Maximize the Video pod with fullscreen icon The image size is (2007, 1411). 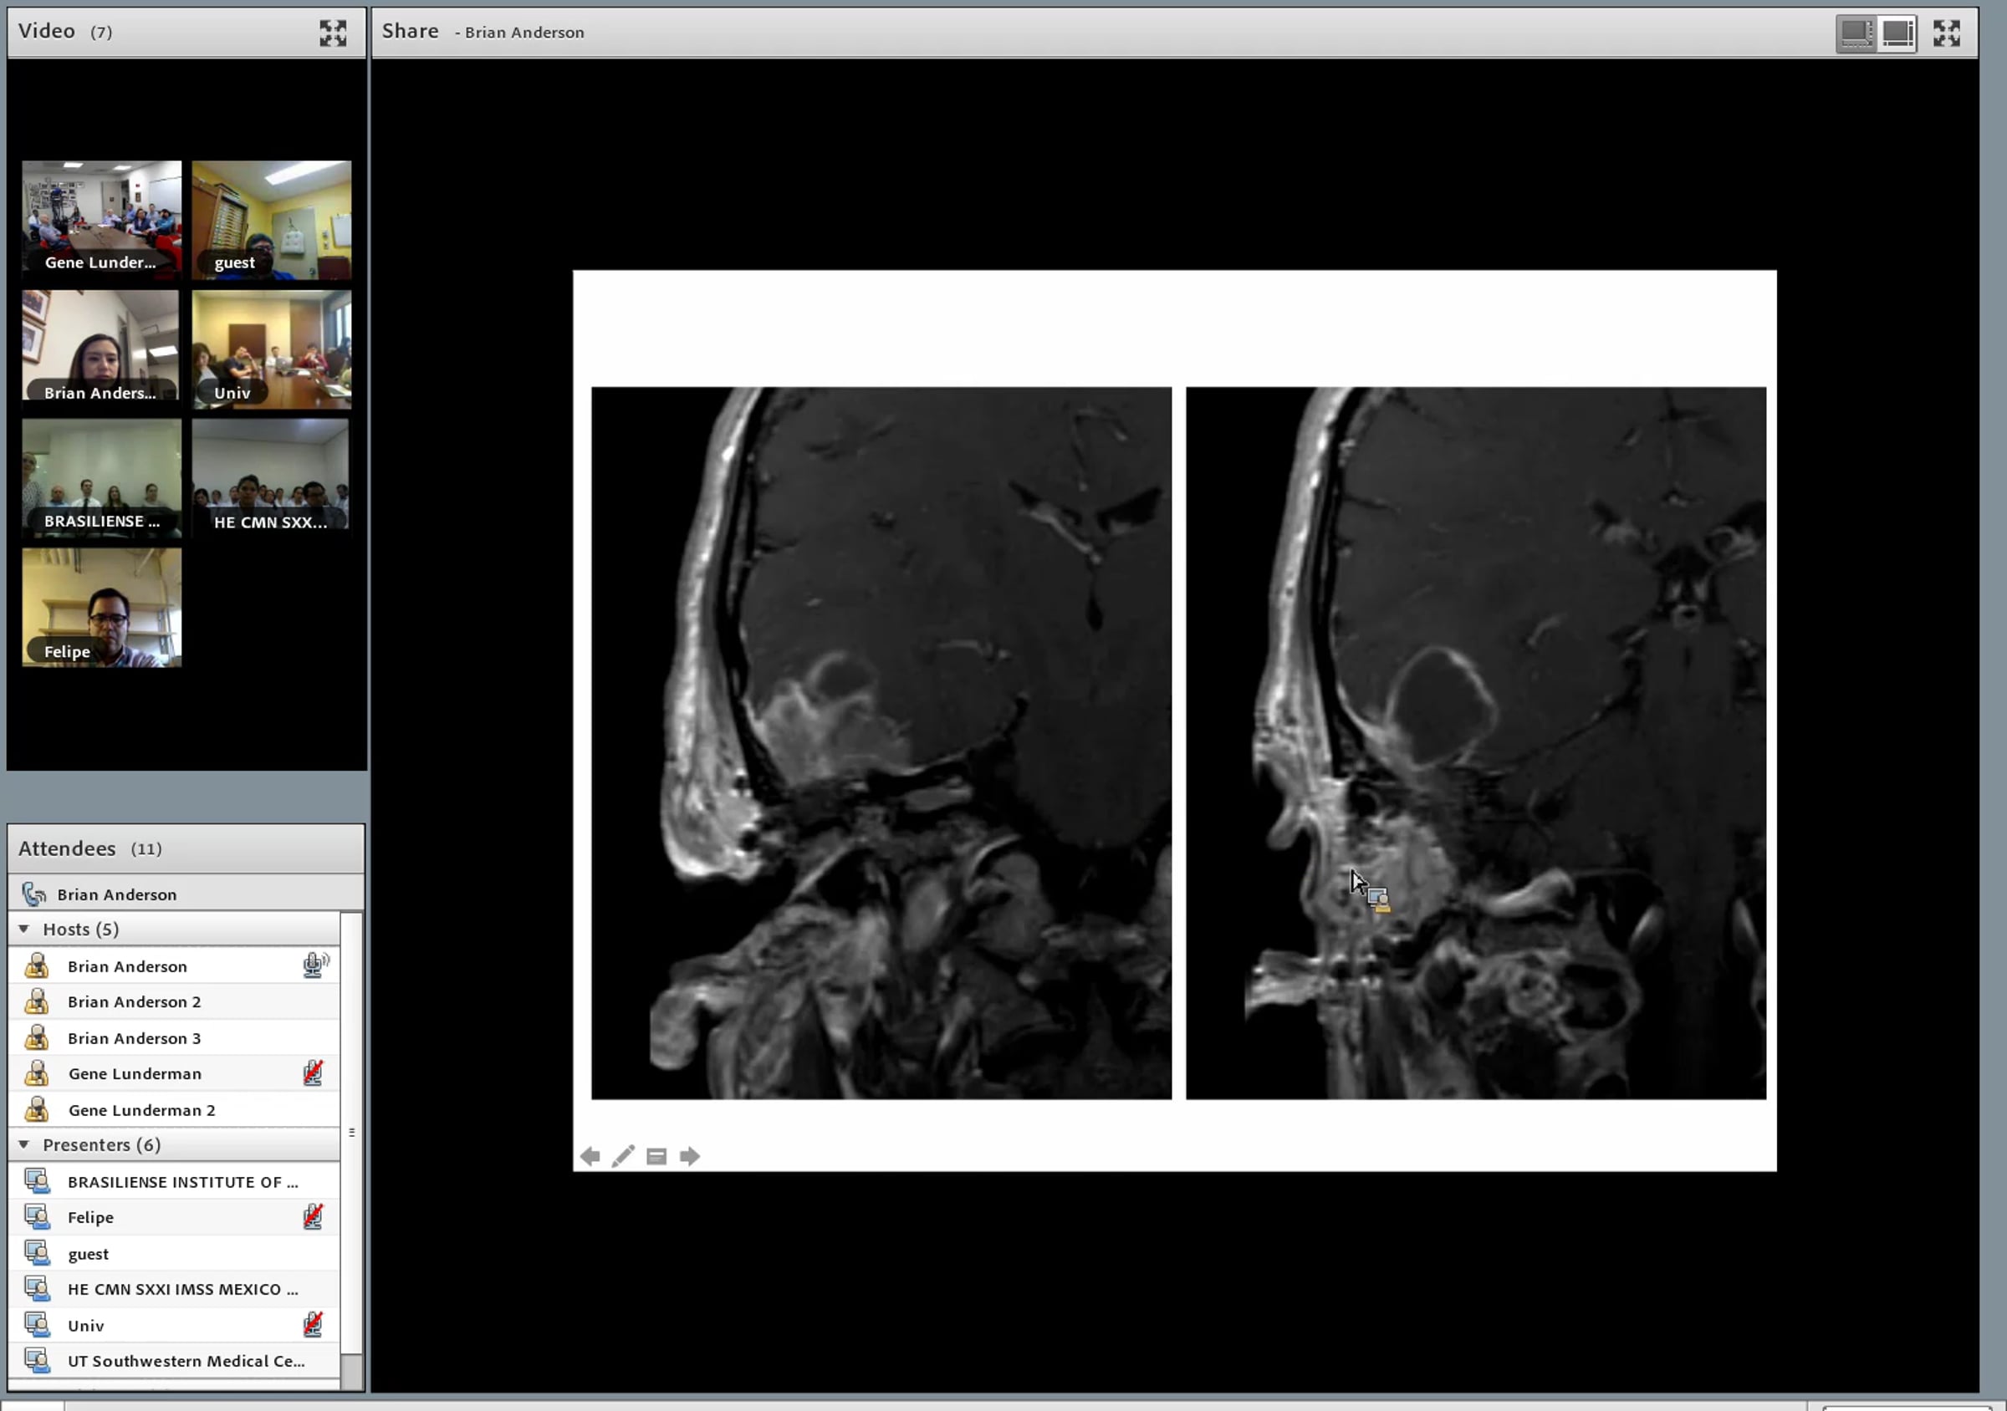pyautogui.click(x=332, y=33)
